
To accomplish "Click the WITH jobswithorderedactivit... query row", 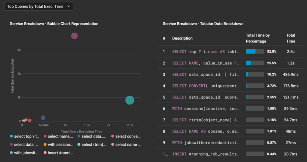I will click(206, 143).
